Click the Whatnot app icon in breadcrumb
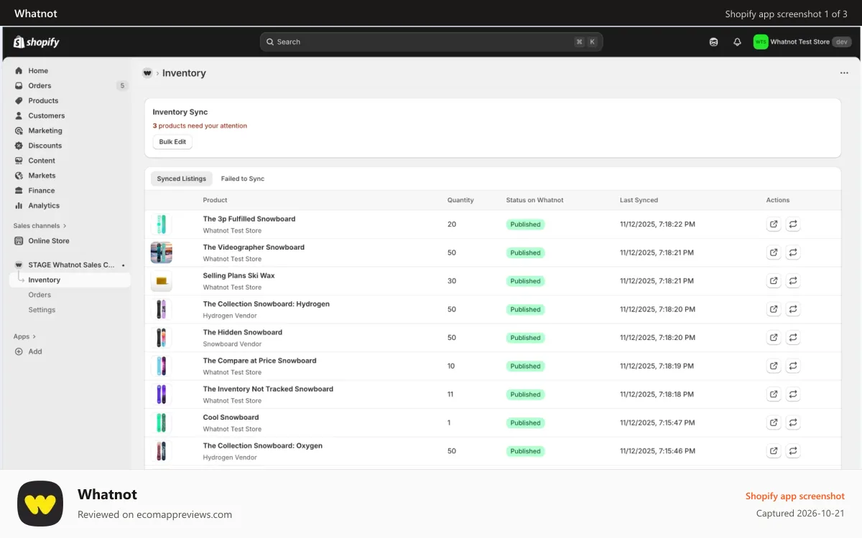 click(147, 73)
